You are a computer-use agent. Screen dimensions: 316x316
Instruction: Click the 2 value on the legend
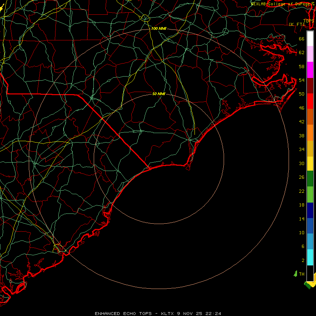(x=303, y=261)
